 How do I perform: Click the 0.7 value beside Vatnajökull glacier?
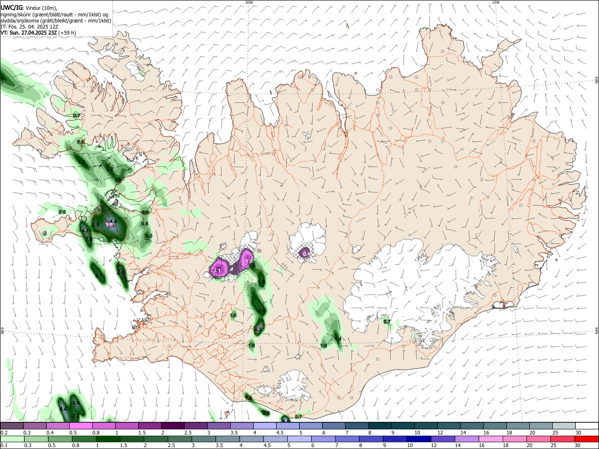[x=387, y=322]
